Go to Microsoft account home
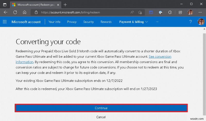The width and height of the screenshot is (206, 121). tap(26, 22)
